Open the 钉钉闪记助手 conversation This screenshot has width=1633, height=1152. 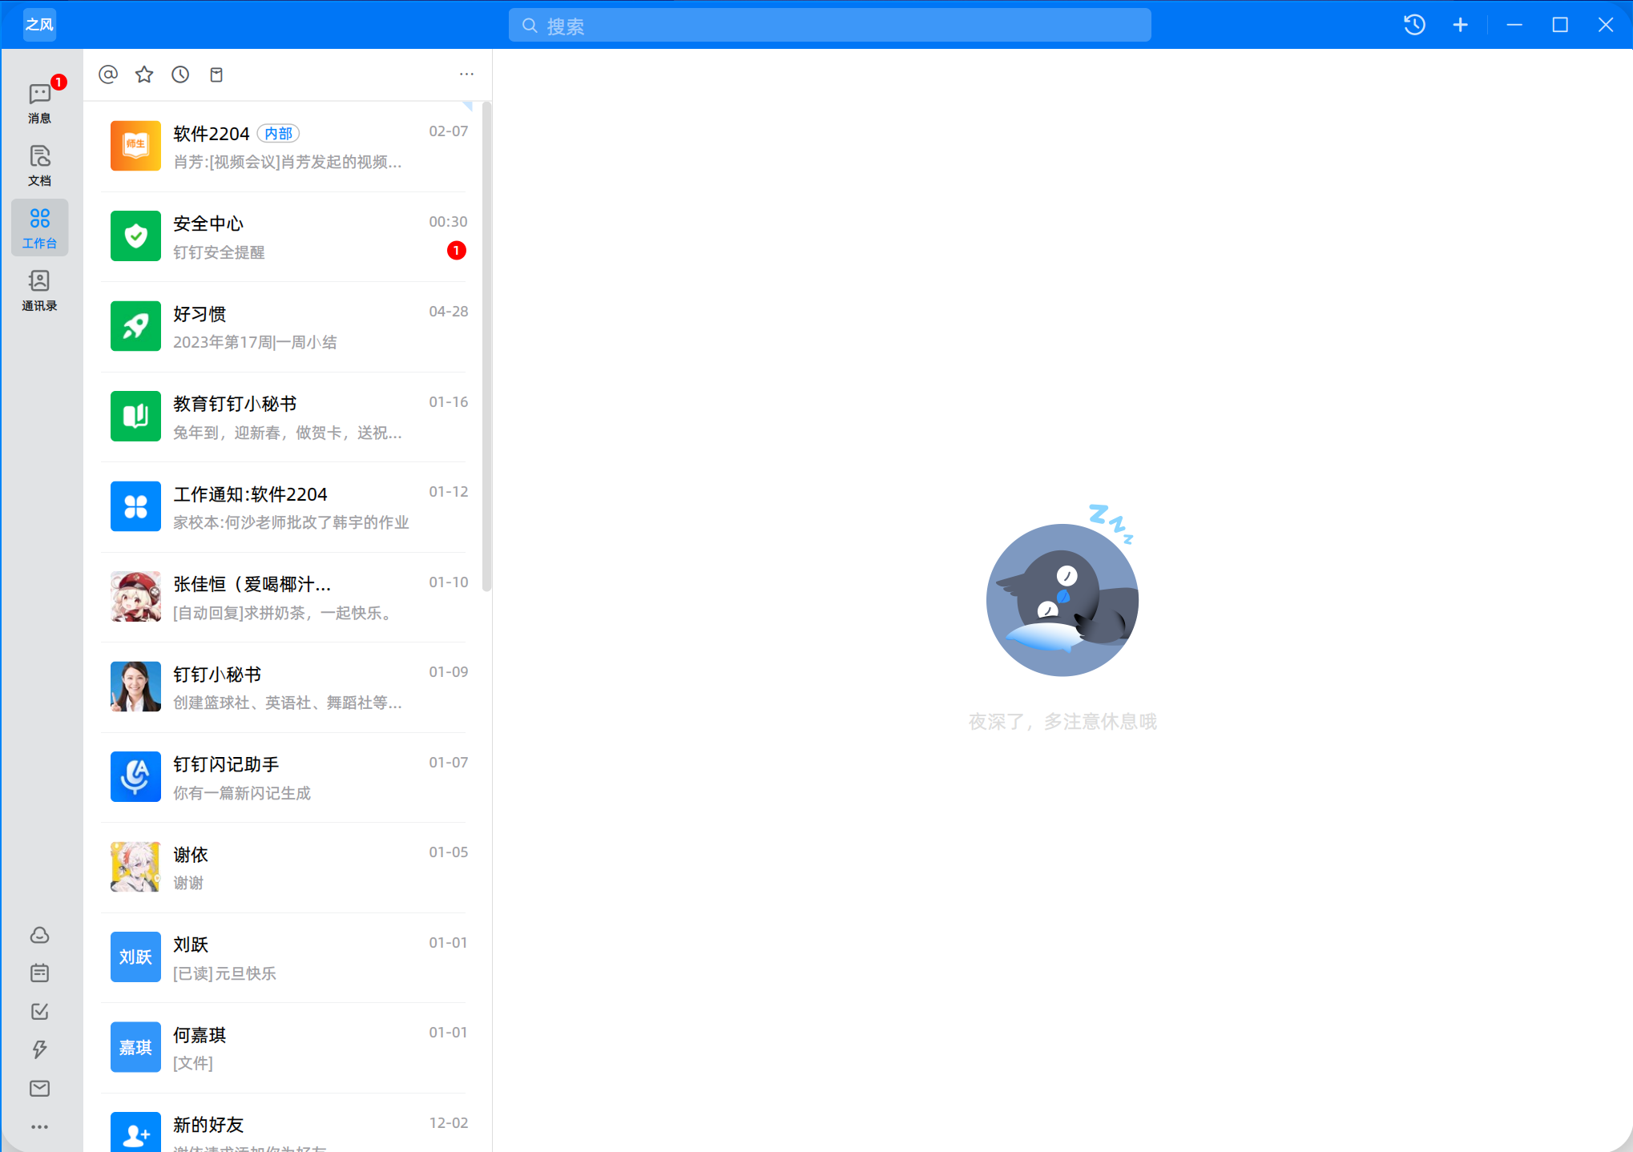coord(284,777)
